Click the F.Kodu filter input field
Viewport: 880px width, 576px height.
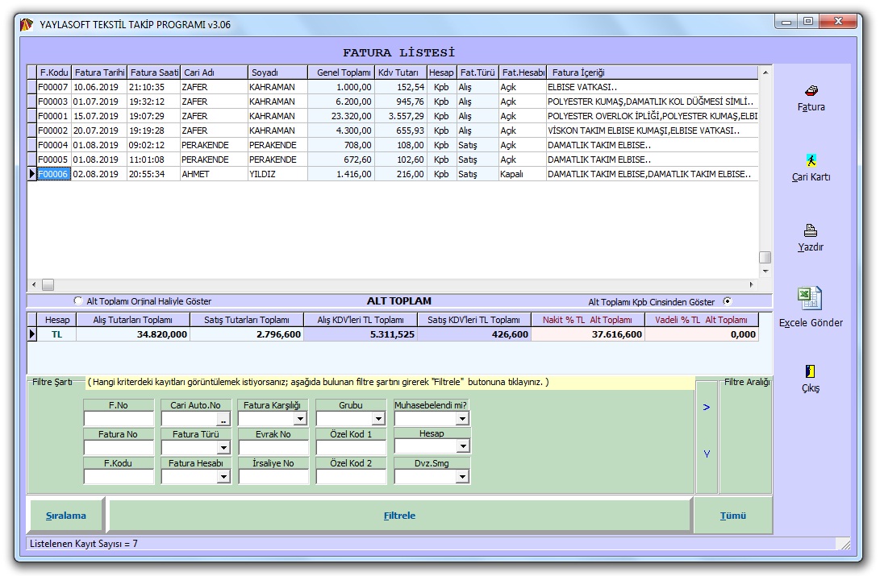[x=119, y=476]
